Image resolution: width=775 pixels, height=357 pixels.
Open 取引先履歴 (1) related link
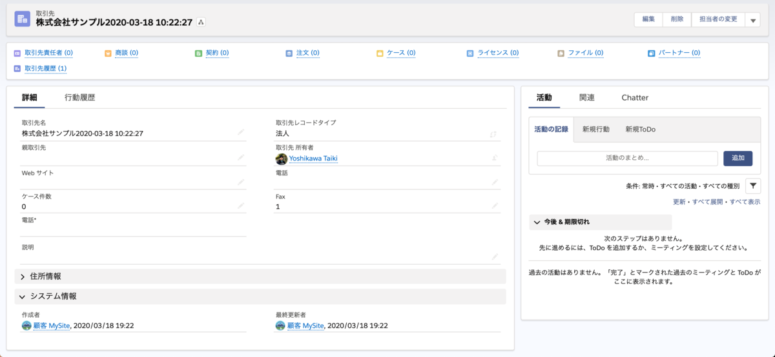click(x=46, y=68)
